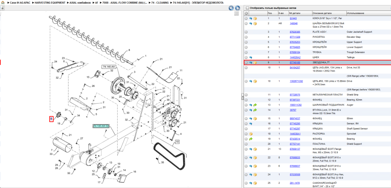The width and height of the screenshot is (391, 188).
Task: Click the blue arrow icon in row Q1443
Action: (x=251, y=18)
